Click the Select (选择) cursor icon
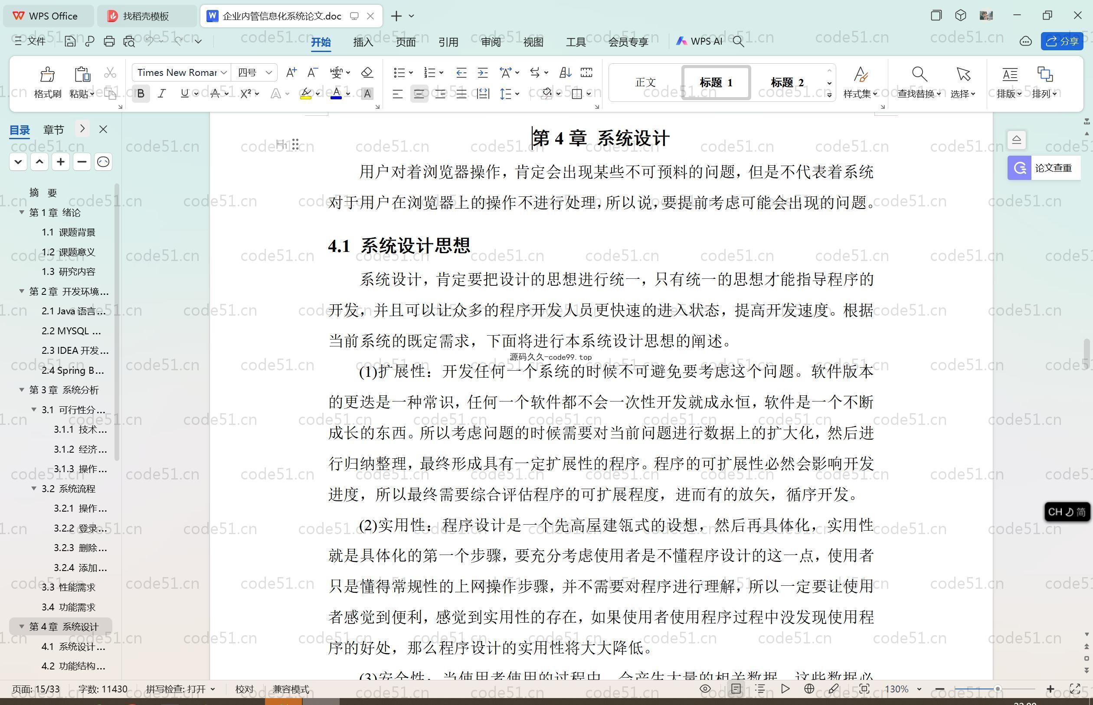This screenshot has width=1093, height=705. click(963, 74)
